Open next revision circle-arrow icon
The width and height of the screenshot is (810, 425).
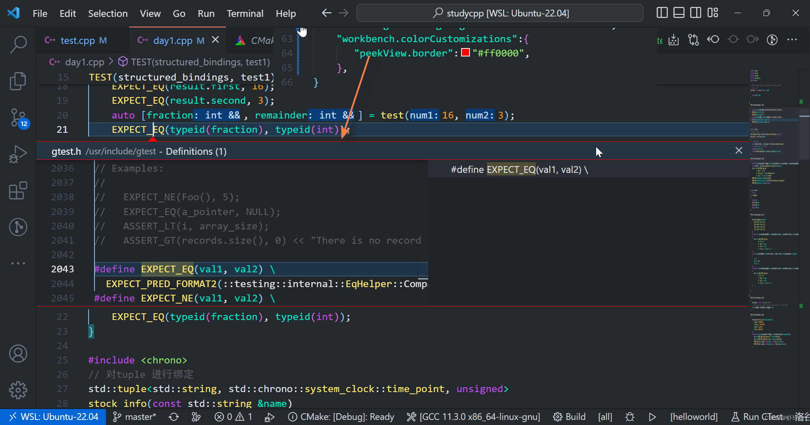tap(753, 39)
